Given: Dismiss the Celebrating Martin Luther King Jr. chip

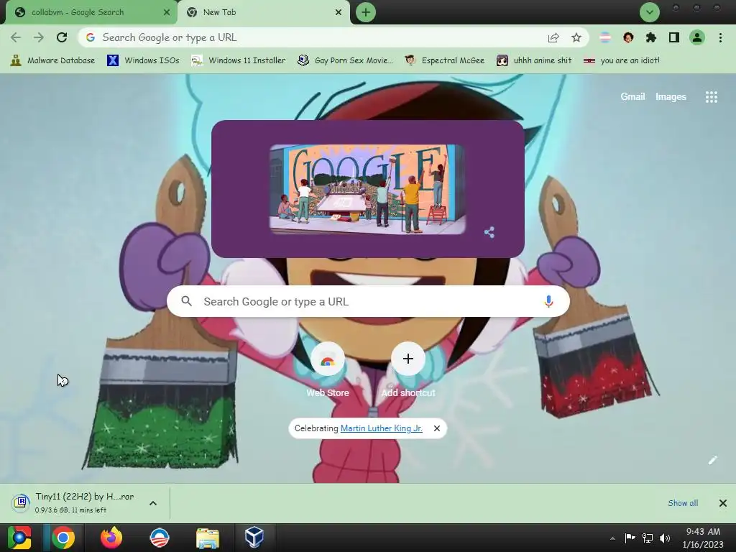Looking at the screenshot, I should coord(437,428).
